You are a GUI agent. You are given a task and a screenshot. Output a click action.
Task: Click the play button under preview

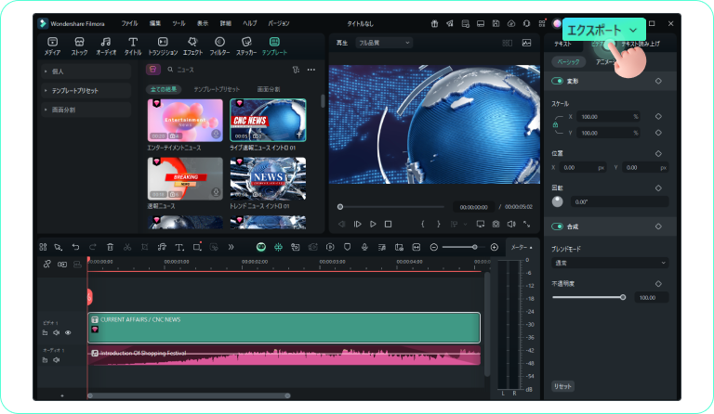(373, 224)
